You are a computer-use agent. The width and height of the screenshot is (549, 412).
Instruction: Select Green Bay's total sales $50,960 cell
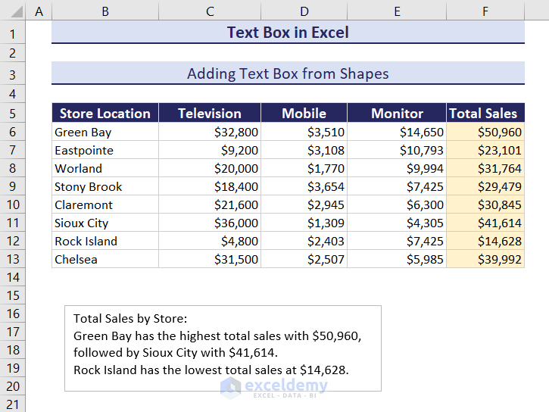[485, 132]
